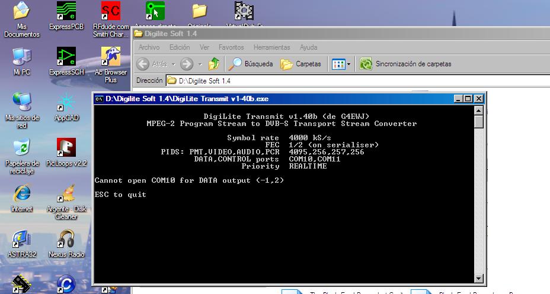This screenshot has width=550, height=294.
Task: Open Edición menu in Explorer
Action: tap(180, 47)
